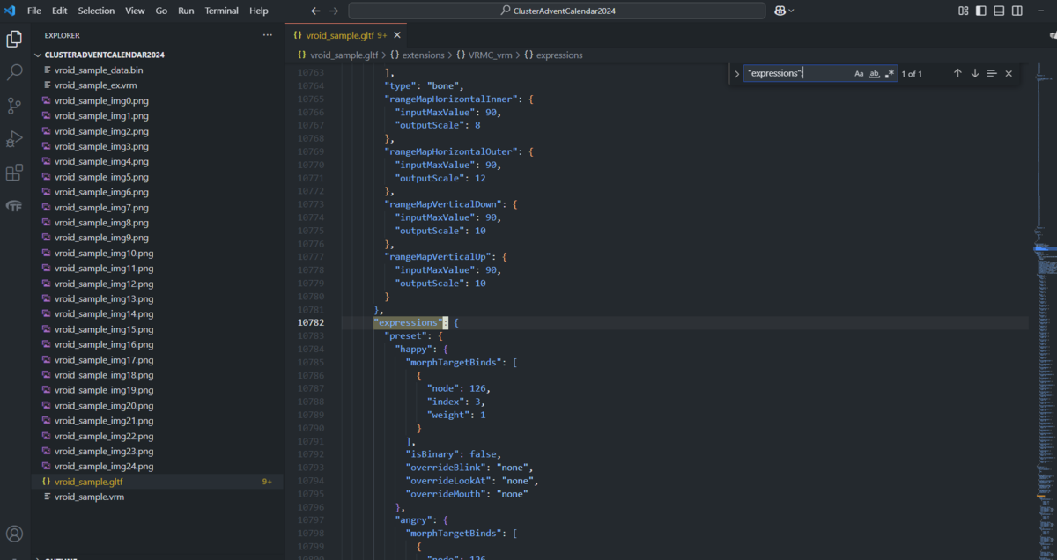The image size is (1057, 560).
Task: Click the "isBinary" key in the code
Action: coord(432,453)
